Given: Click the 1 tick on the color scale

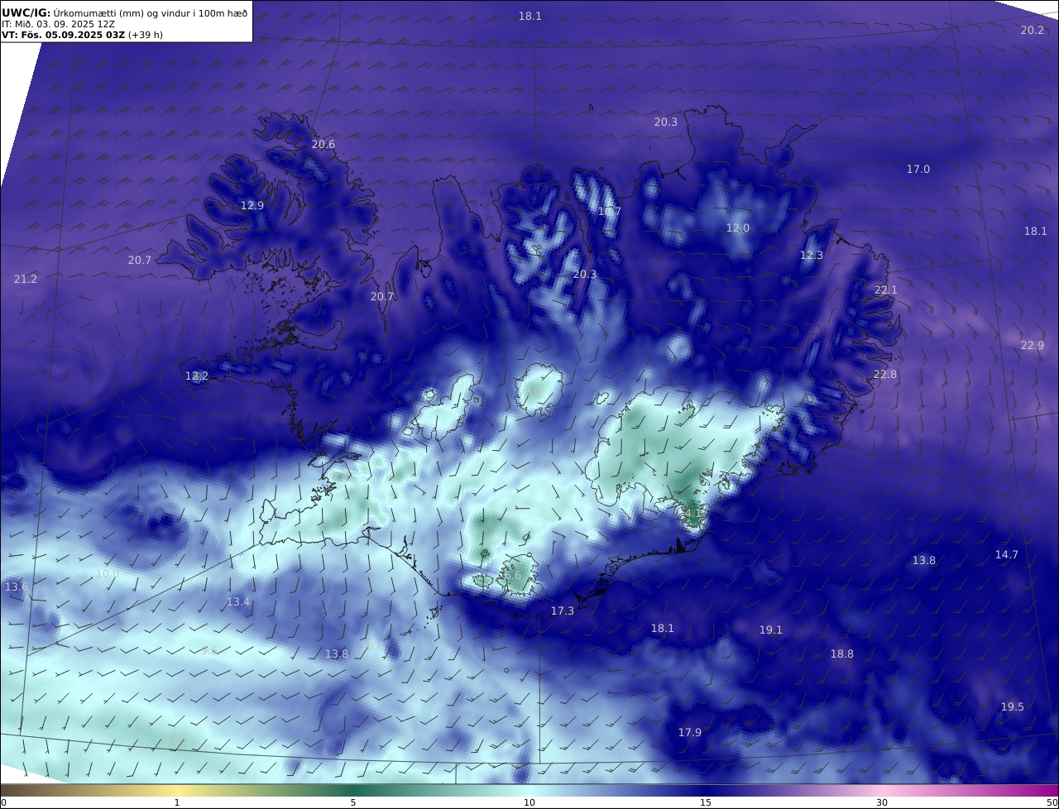Looking at the screenshot, I should [177, 802].
